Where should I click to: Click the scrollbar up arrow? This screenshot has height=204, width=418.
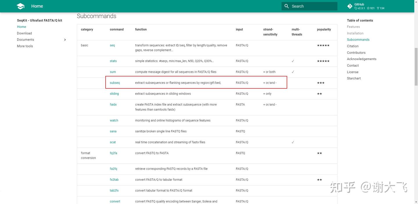click(416, 2)
